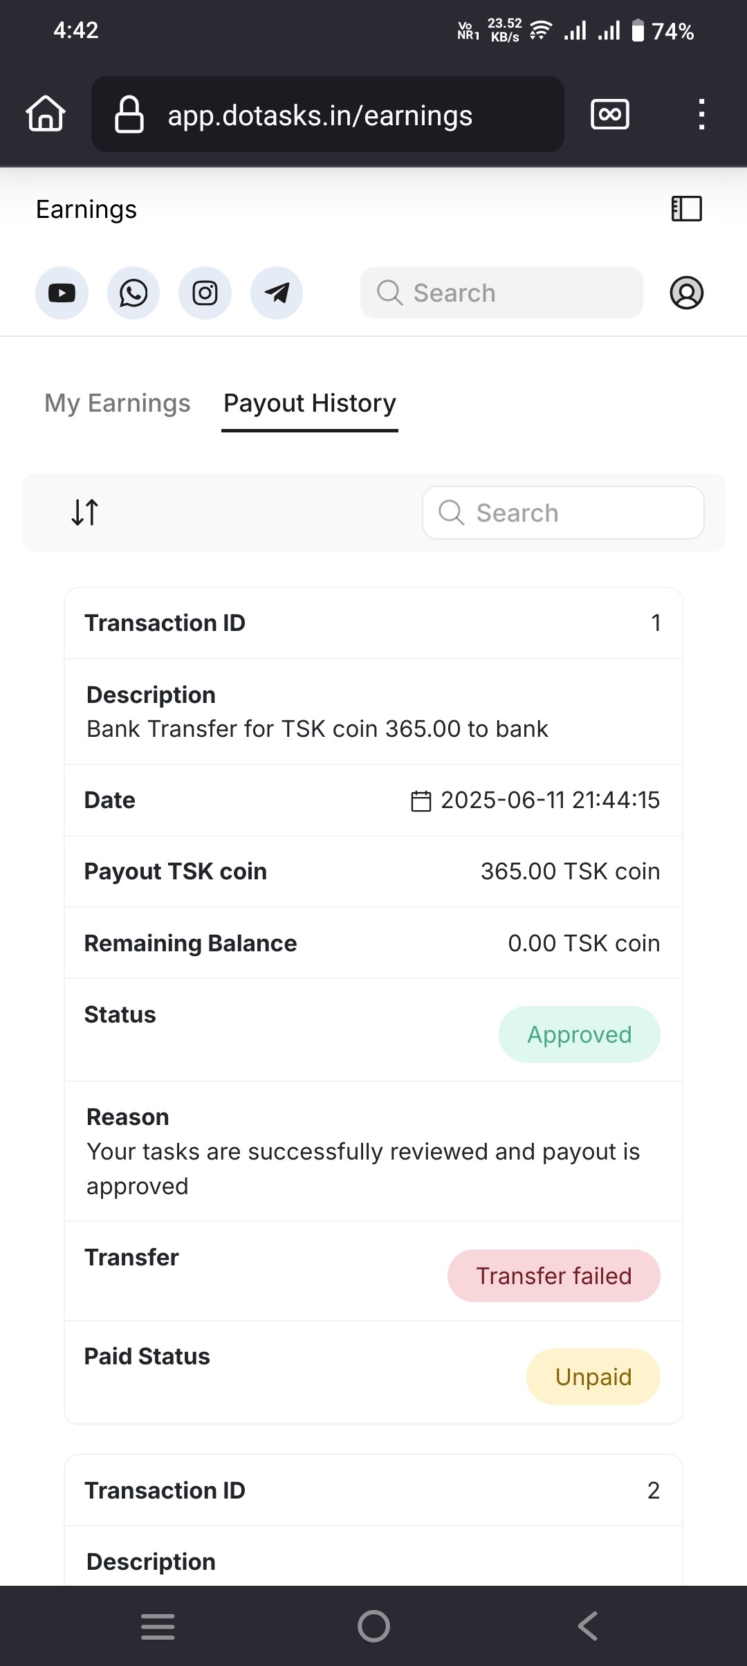
Task: Tap the sort order arrows icon
Action: [x=85, y=513]
